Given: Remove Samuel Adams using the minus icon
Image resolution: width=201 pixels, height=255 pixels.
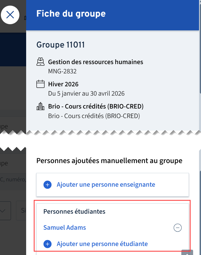Looking at the screenshot, I should [178, 228].
